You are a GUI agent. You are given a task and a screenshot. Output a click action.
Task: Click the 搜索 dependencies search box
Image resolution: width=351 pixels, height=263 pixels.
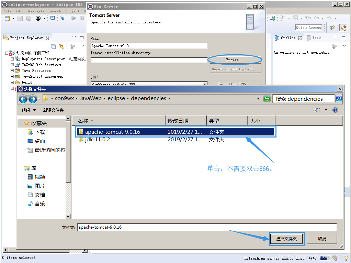point(304,99)
